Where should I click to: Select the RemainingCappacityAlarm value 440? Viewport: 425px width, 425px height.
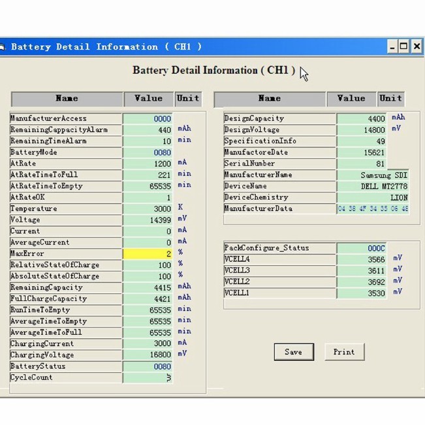148,130
